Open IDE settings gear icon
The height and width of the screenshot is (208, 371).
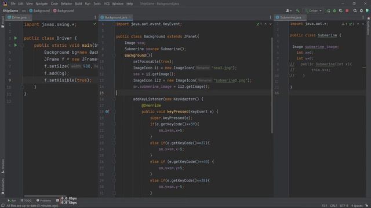tap(361, 10)
